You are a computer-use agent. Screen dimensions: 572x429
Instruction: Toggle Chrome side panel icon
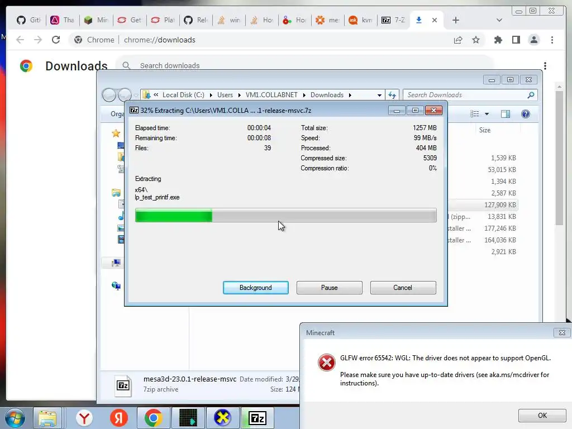click(x=516, y=40)
